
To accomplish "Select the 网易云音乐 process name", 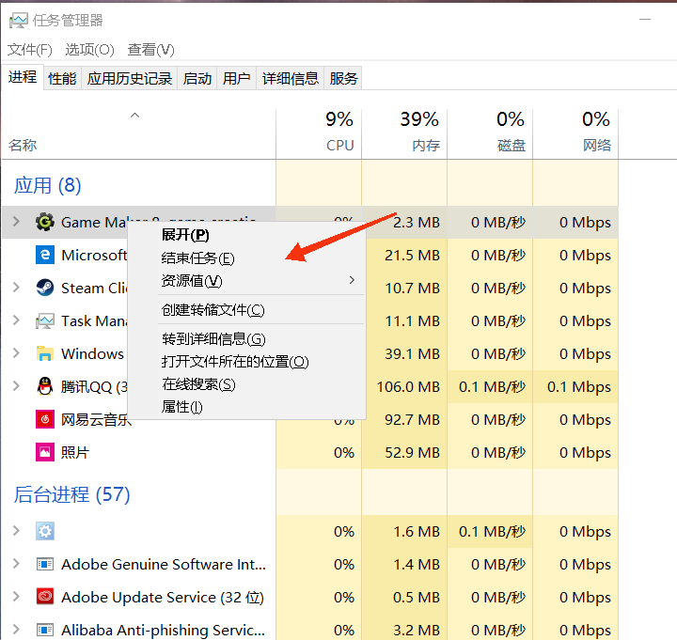I will 96,419.
